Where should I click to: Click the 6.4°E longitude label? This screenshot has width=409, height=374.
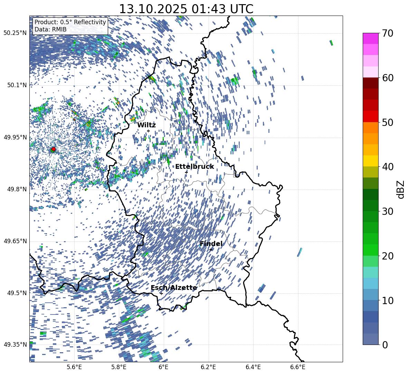click(253, 367)
